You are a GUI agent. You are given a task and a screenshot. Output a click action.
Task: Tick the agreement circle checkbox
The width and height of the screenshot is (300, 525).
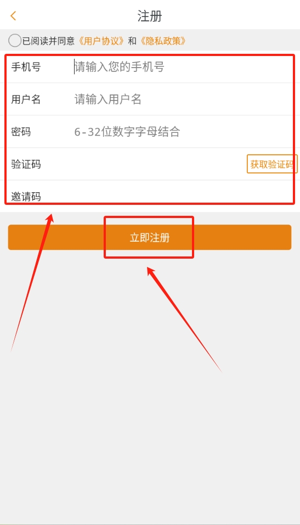click(x=15, y=41)
